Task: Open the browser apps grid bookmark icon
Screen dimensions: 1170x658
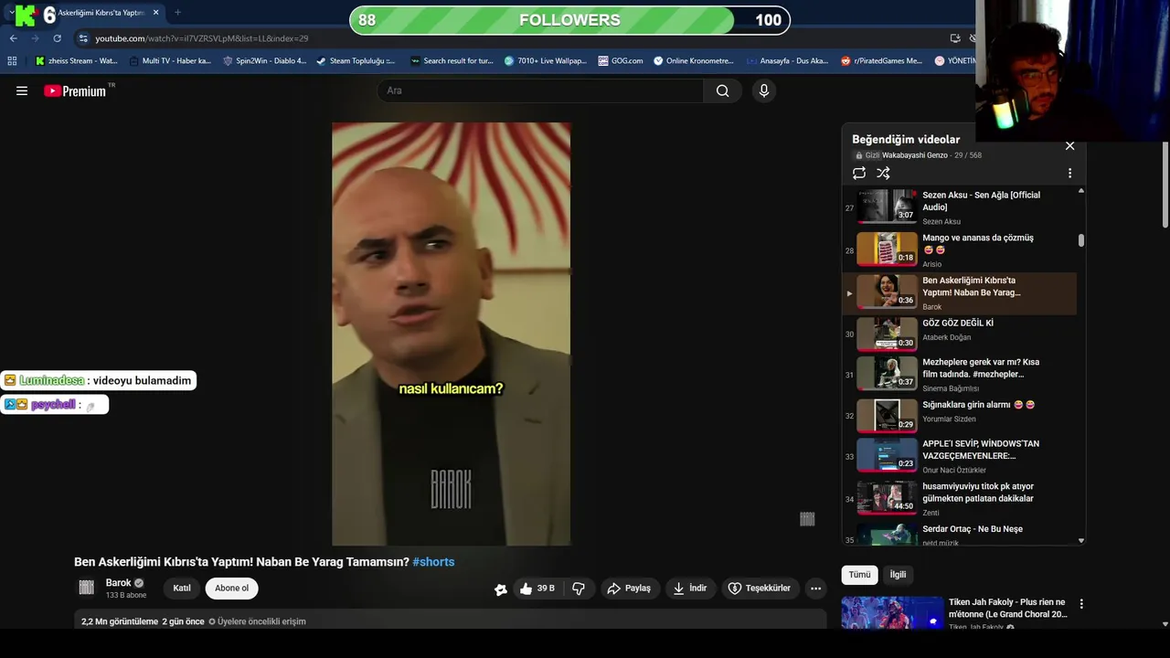Action: click(12, 61)
